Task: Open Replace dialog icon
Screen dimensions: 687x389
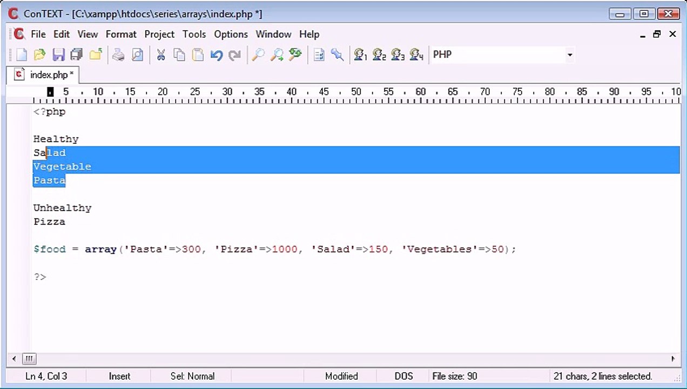Action: [x=295, y=55]
